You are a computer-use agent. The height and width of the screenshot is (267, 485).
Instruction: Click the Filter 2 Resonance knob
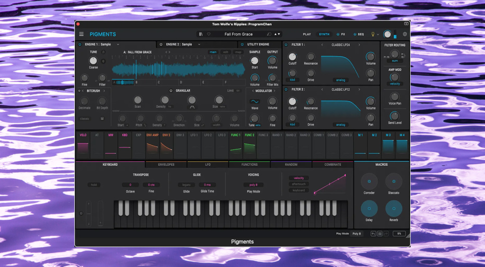click(x=311, y=101)
